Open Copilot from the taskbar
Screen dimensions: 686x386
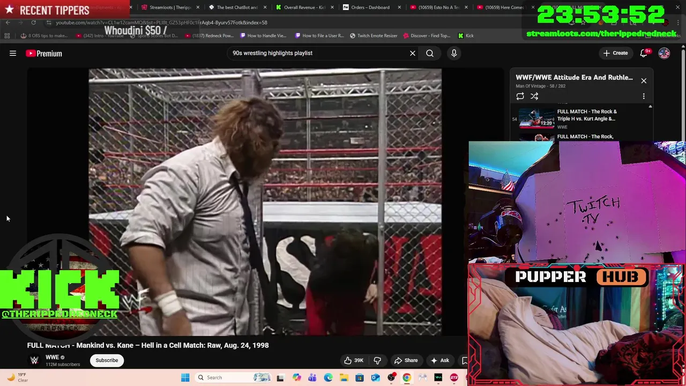coord(296,377)
